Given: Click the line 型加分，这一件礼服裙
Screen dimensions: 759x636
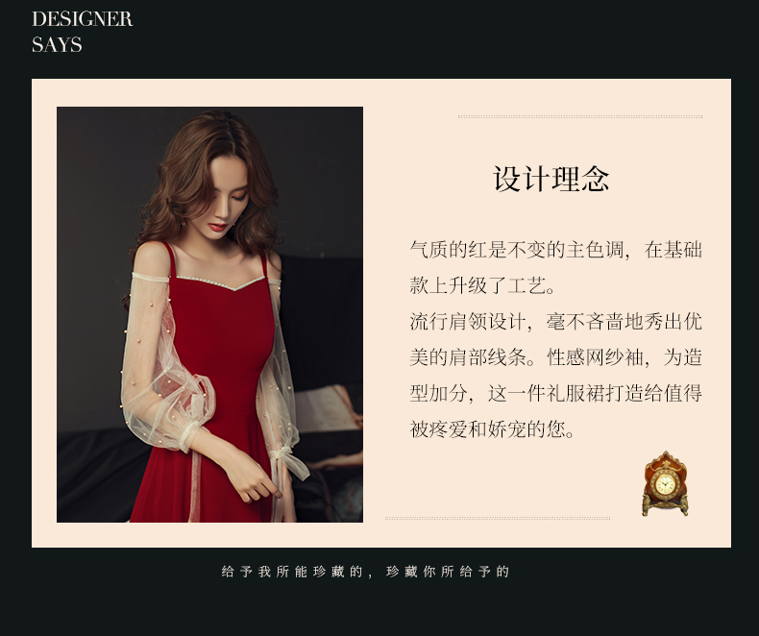Looking at the screenshot, I should pos(555,393).
